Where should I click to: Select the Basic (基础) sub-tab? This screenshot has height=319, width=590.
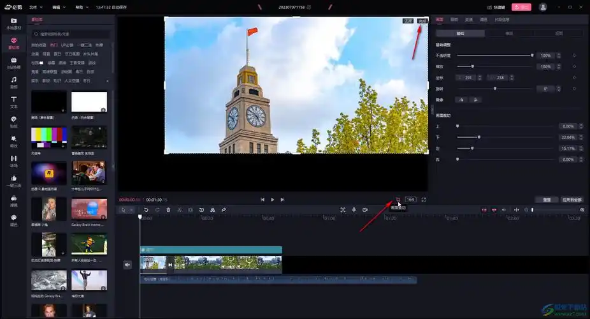click(460, 33)
